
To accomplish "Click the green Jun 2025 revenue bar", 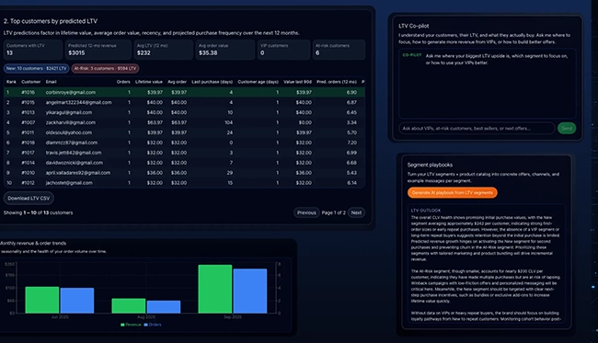I will coord(42,300).
